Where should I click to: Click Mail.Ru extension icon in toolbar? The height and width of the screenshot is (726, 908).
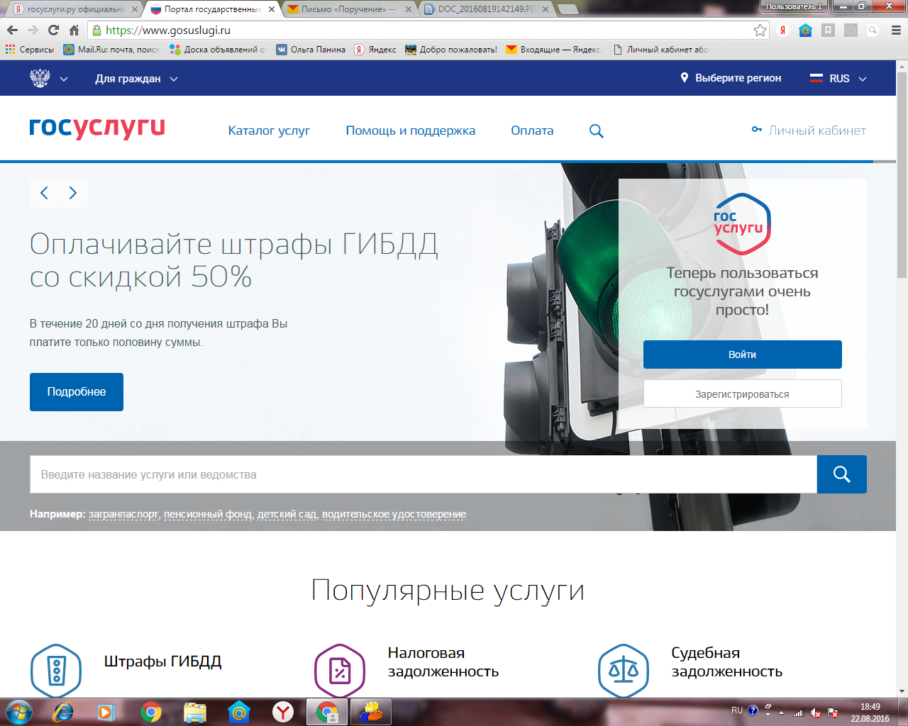[x=805, y=30]
